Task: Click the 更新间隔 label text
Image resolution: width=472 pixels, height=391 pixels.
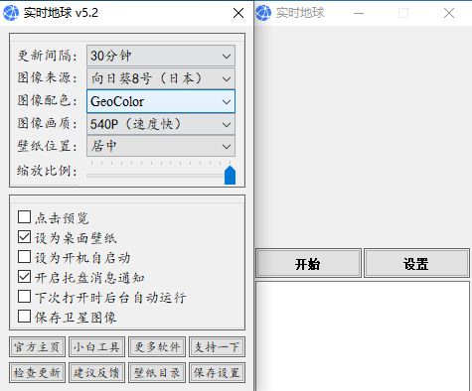Action: (x=47, y=56)
